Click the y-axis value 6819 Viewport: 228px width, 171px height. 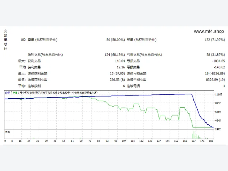[218, 112]
